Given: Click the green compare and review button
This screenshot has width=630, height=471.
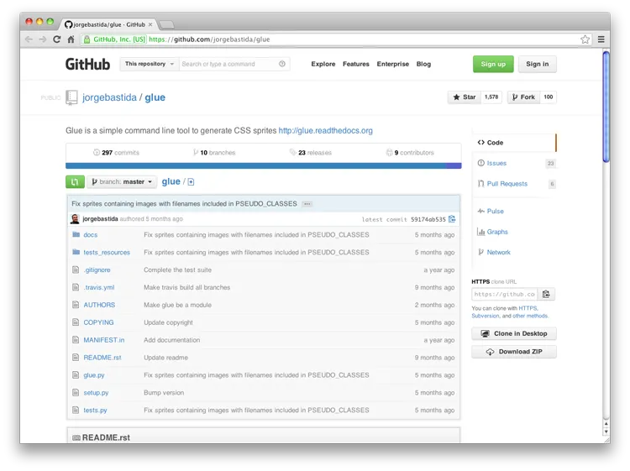Looking at the screenshot, I should tap(75, 182).
